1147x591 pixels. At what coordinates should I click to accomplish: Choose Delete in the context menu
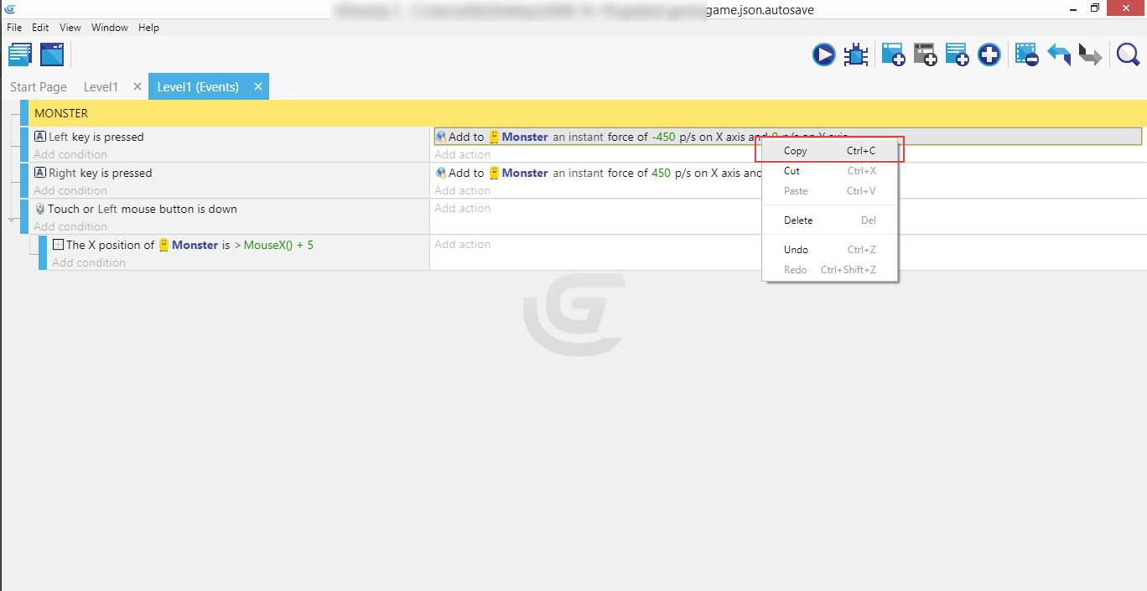pos(797,220)
